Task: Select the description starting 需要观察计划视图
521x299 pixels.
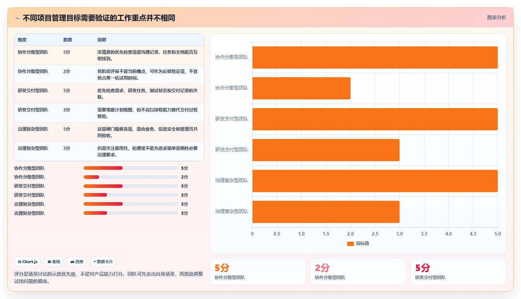Action: click(148, 113)
